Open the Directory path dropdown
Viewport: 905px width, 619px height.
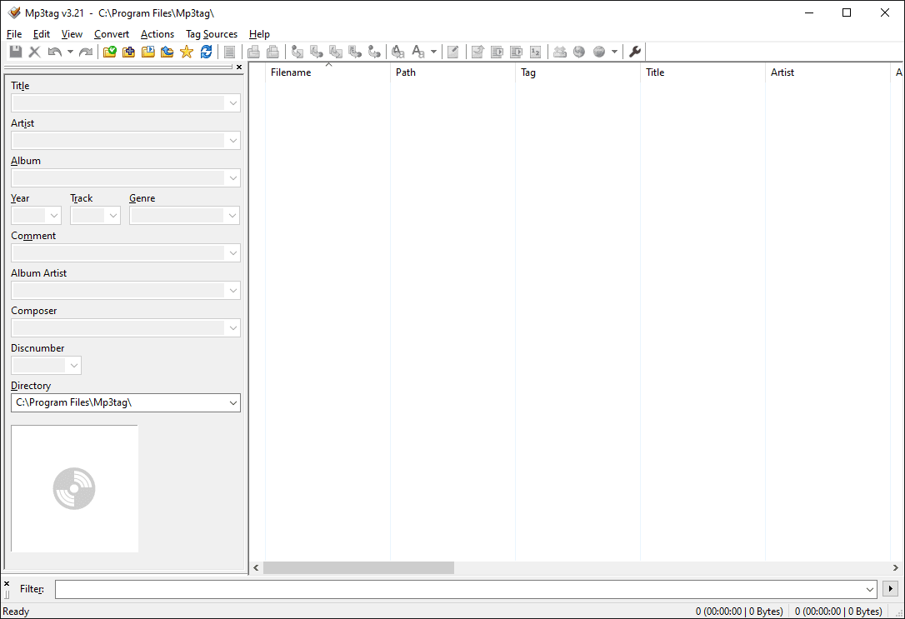point(232,402)
